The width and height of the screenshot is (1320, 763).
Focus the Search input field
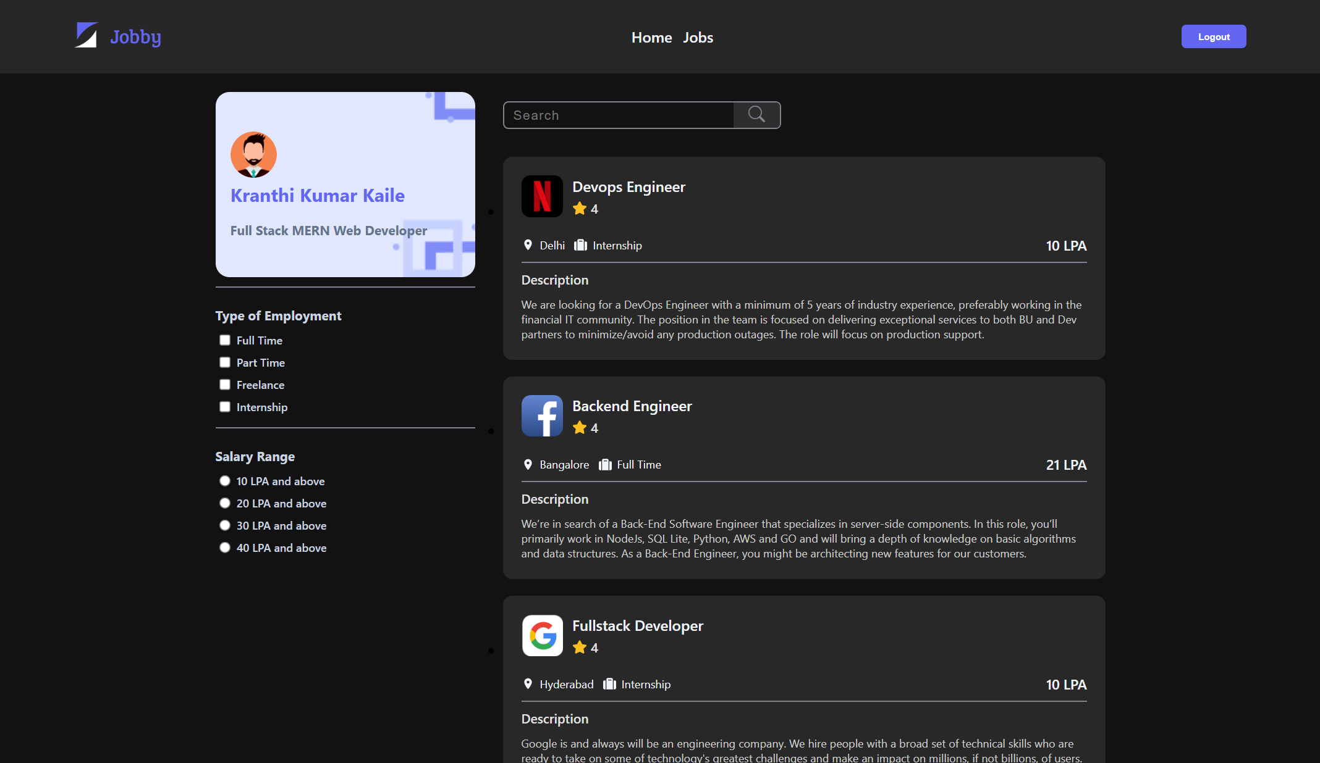coord(618,115)
